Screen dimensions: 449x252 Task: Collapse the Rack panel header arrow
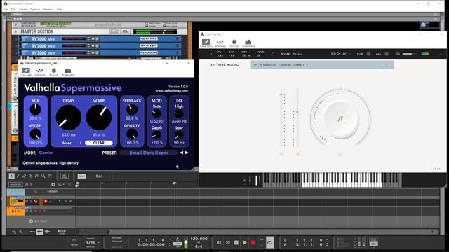point(9,19)
